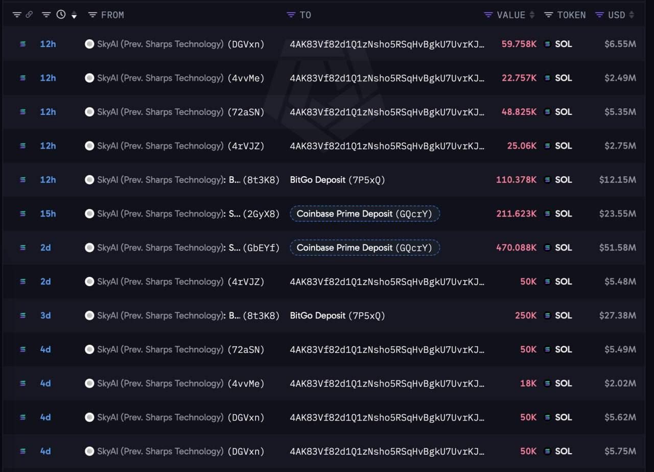This screenshot has height=472, width=654.
Task: Click SOL token icon in $5.35M row
Action: point(548,112)
